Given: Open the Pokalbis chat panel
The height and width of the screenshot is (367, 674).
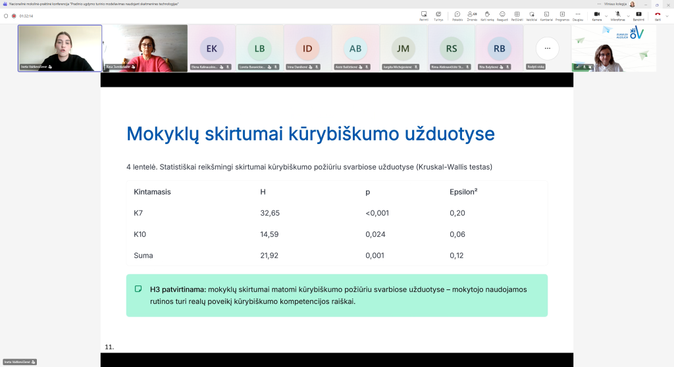Looking at the screenshot, I should pyautogui.click(x=457, y=15).
